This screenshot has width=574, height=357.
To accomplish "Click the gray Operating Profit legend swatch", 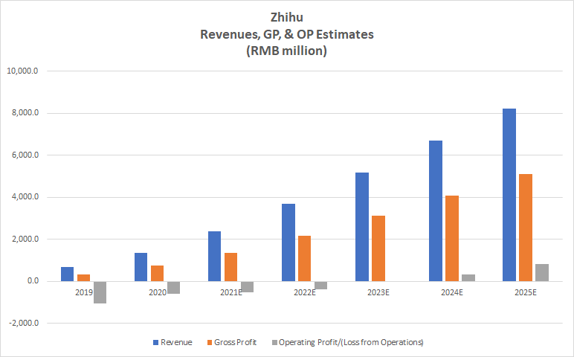I will 274,343.
